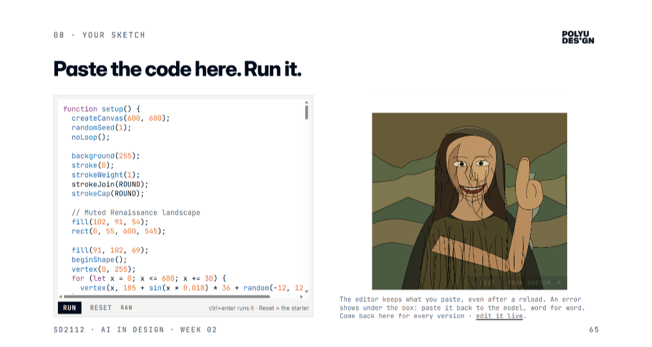Click the '08 · YOUR SKETCH' section label
This screenshot has width=652, height=347.
[x=99, y=35]
